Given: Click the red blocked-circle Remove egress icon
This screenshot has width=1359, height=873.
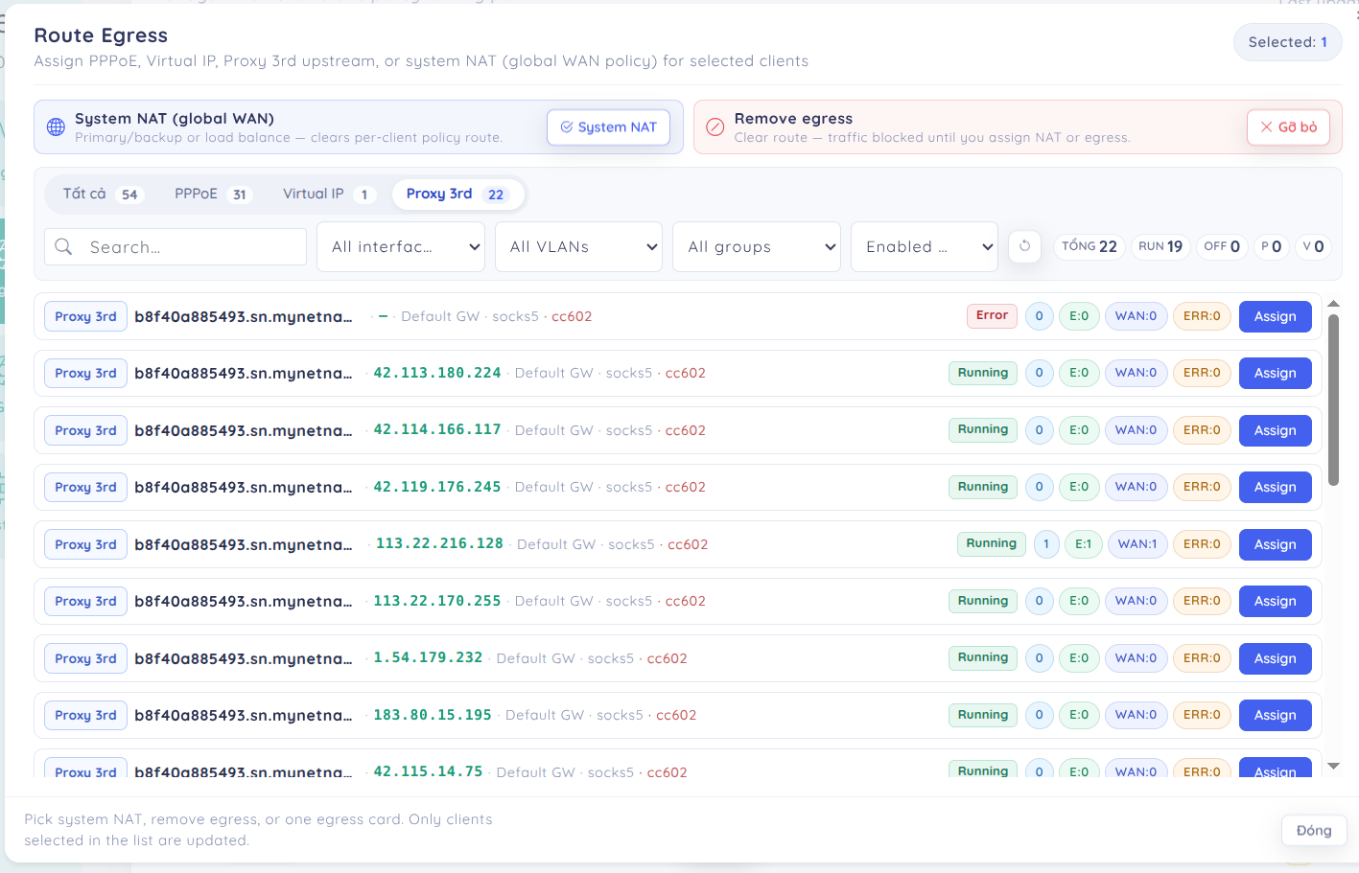Looking at the screenshot, I should [715, 127].
